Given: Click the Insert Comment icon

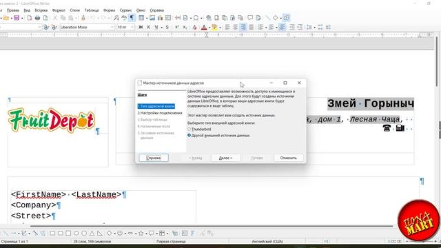Looking at the screenshot, I should (250, 18).
